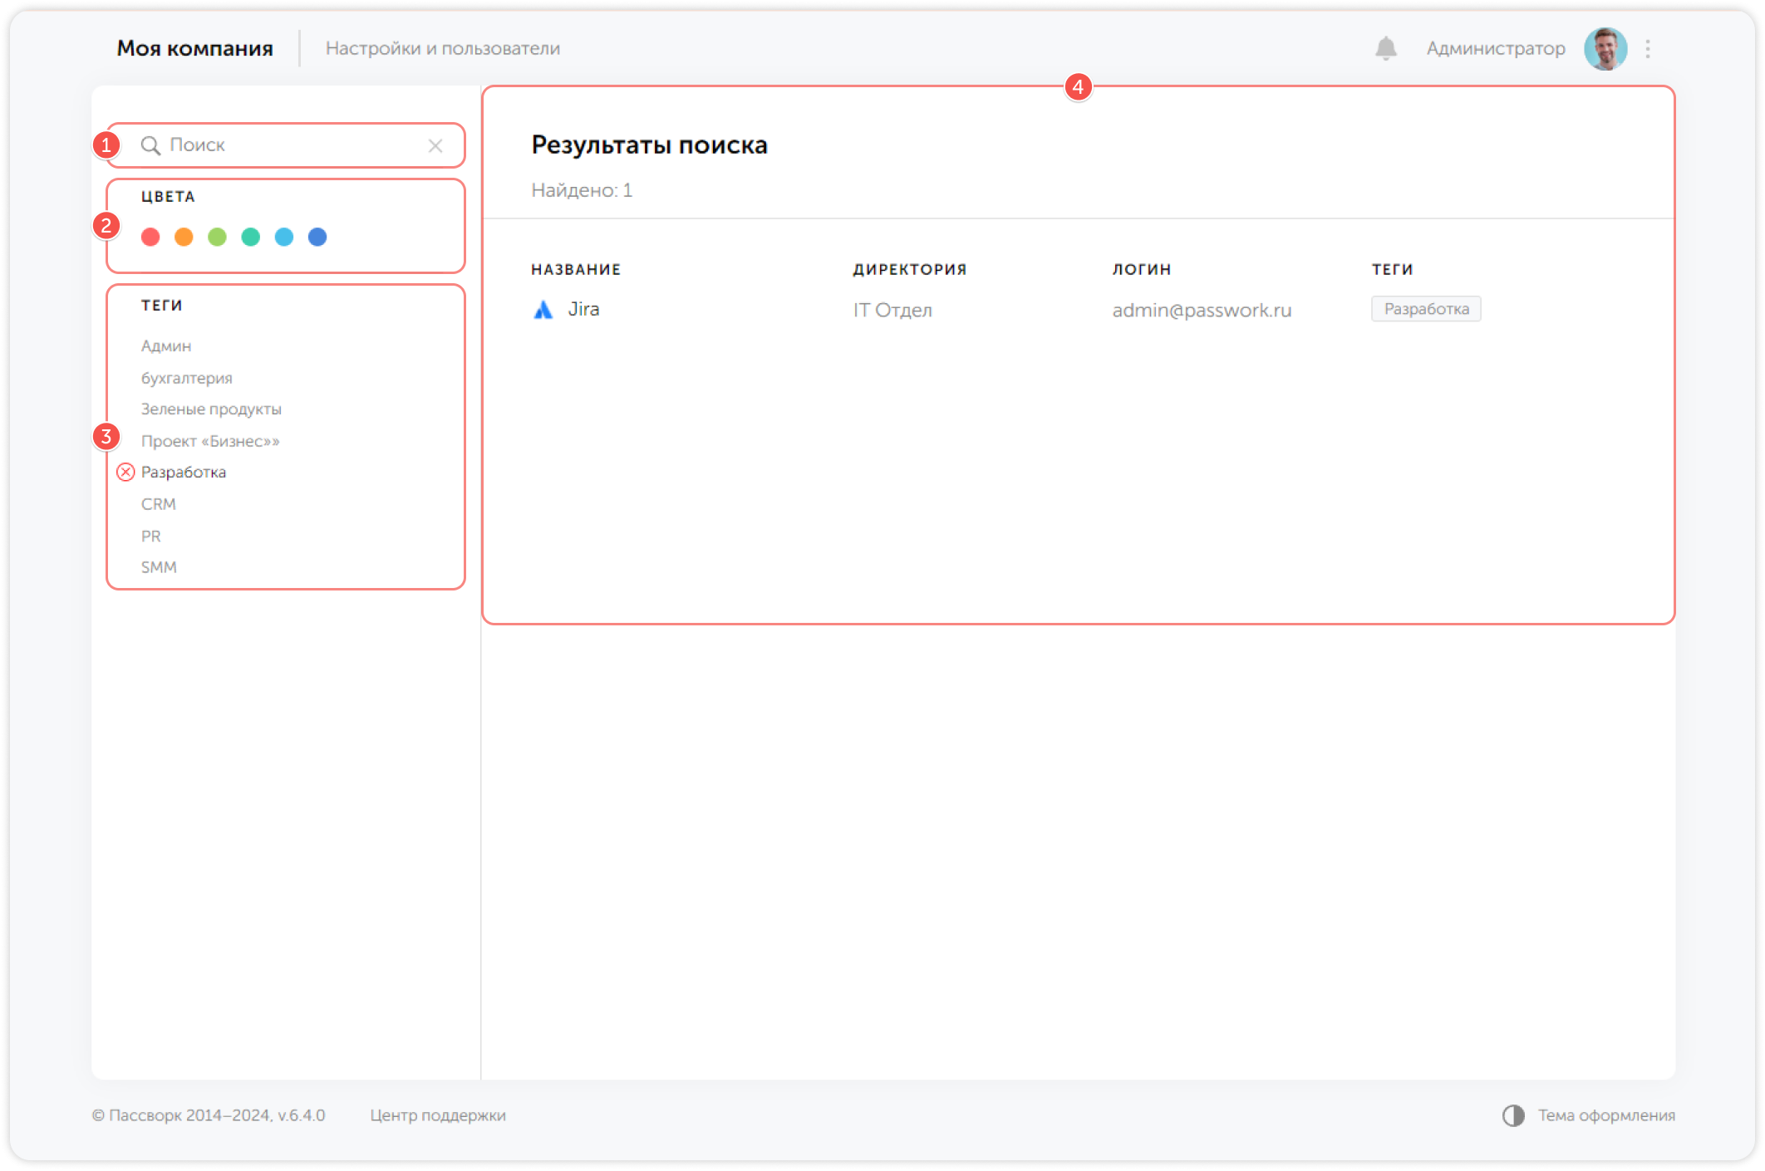Select the light green color filter
Screen dimensions: 1765x1171
(x=217, y=238)
